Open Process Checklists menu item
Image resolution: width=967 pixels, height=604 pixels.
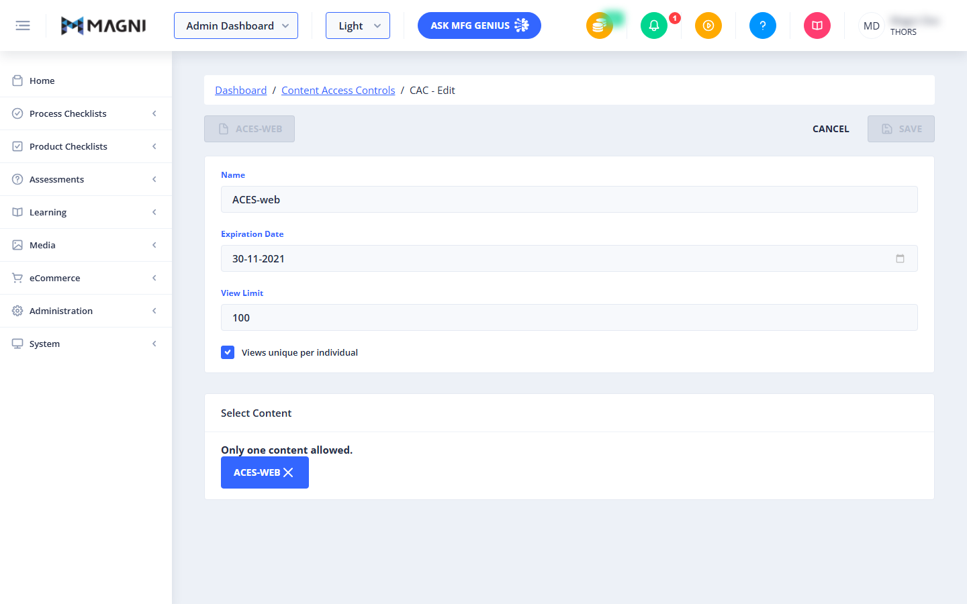click(86, 113)
